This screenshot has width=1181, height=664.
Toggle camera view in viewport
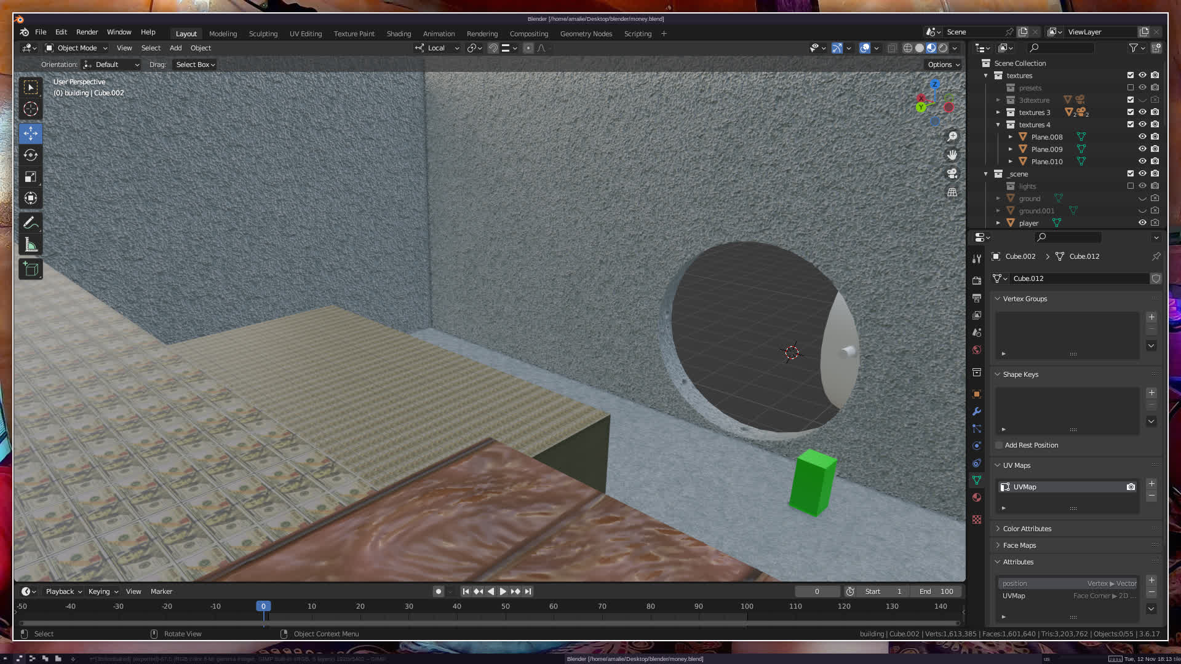[952, 173]
